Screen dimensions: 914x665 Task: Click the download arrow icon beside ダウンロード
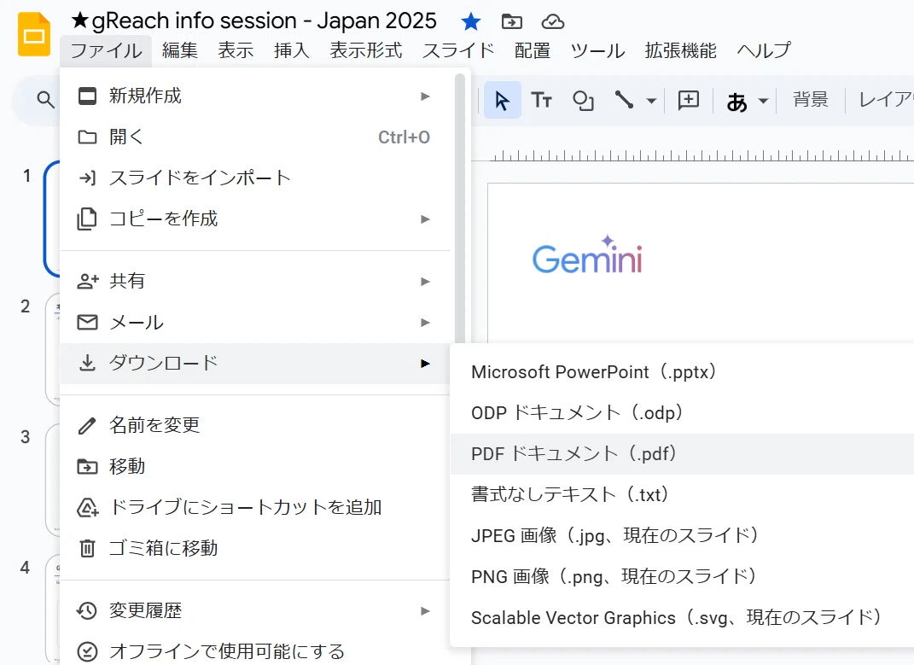tap(87, 363)
